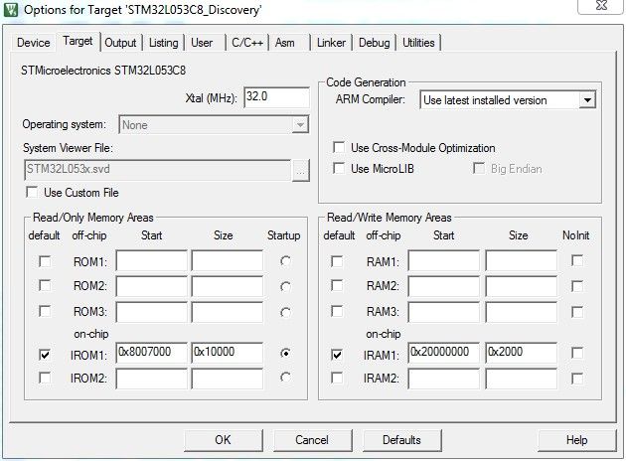Open the User tab
The height and width of the screenshot is (461, 626).
coord(202,43)
